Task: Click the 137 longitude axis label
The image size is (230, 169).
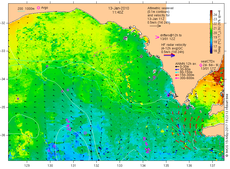Action: (x=212, y=166)
